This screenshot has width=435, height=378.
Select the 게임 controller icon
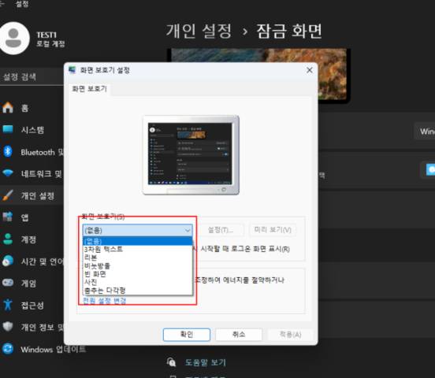pyautogui.click(x=8, y=283)
